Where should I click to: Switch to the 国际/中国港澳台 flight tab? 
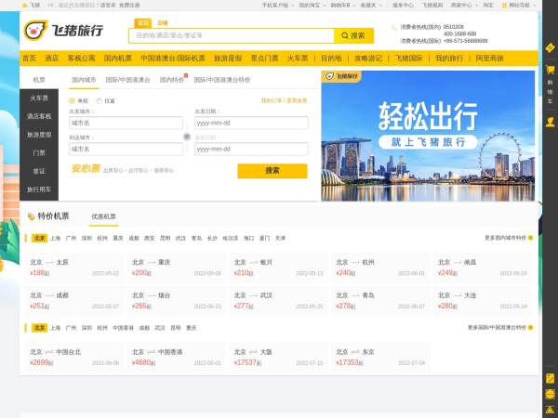(127, 80)
